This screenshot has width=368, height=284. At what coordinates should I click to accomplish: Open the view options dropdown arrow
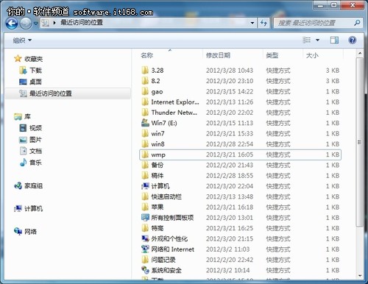click(x=317, y=40)
